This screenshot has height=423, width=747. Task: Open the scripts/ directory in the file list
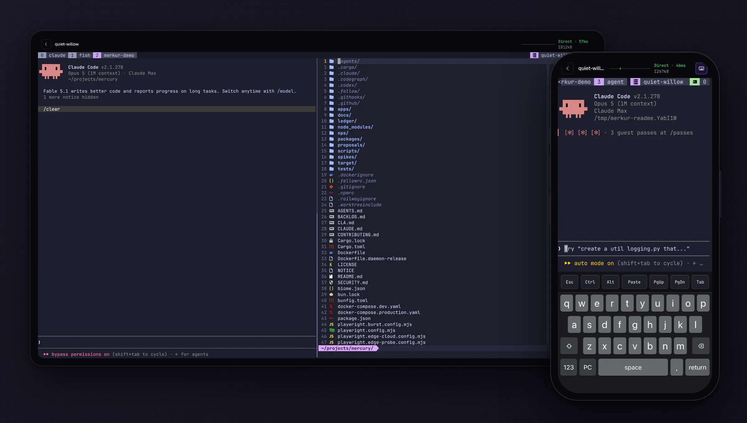[x=349, y=151]
